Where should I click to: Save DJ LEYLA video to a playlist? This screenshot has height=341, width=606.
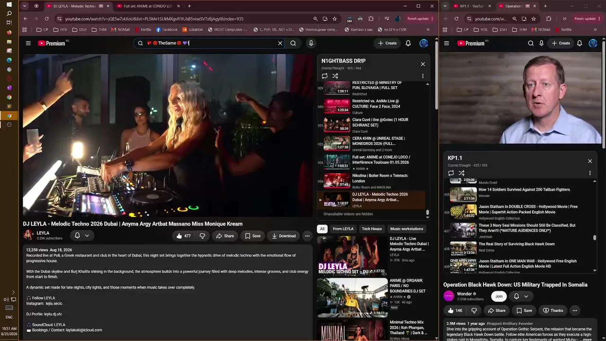[x=252, y=236]
